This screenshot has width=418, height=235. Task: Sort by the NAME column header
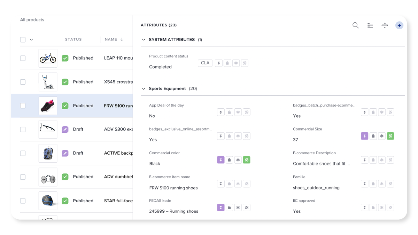(111, 40)
